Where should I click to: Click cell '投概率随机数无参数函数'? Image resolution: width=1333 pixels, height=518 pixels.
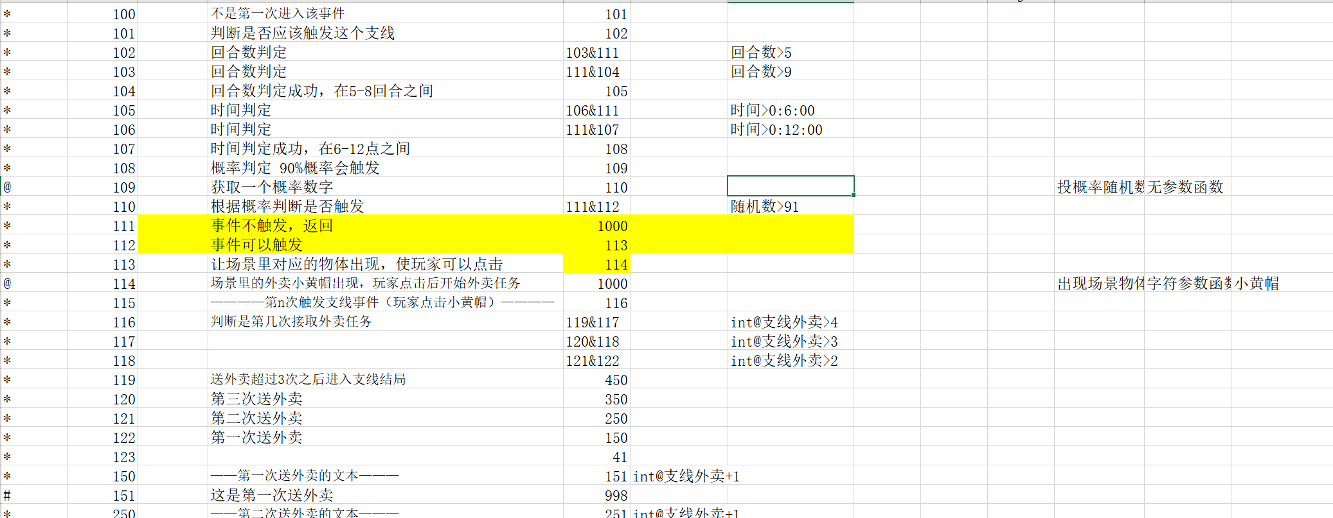pos(1140,187)
